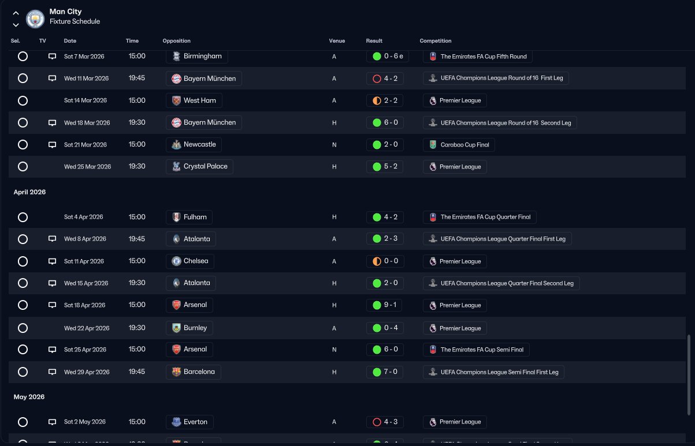This screenshot has width=695, height=446.
Task: Open Arsenal team on 18 Apr row
Action: coord(189,305)
